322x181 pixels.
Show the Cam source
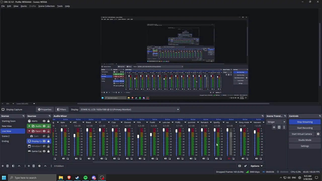pyautogui.click(x=44, y=136)
